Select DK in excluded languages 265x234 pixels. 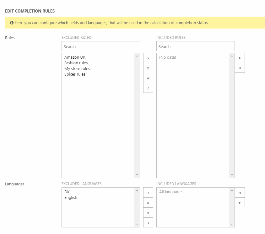coord(67,192)
